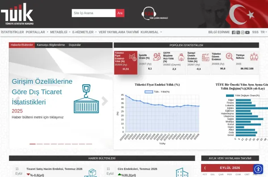Click the Sanayi Üretim Endeksi factory icon

click(205, 57)
